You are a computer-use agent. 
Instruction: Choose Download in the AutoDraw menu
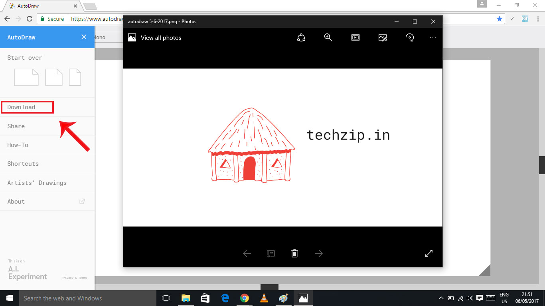21,107
